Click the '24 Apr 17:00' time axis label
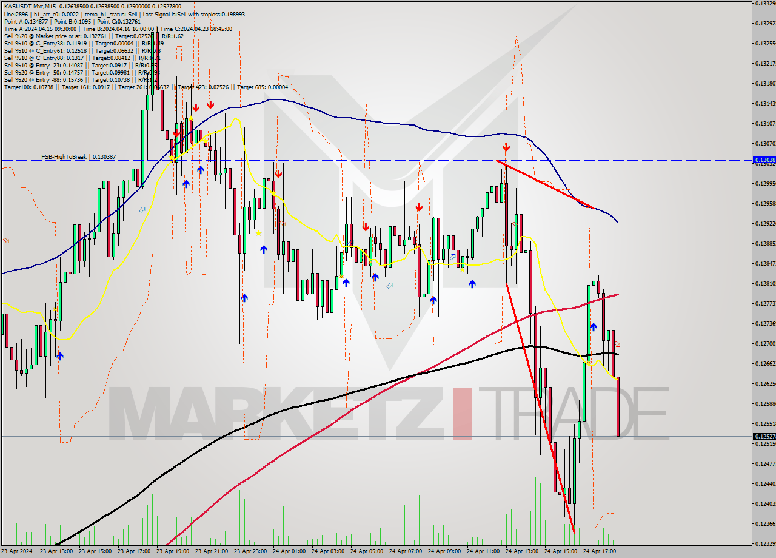The height and width of the screenshot is (558, 776). click(600, 551)
